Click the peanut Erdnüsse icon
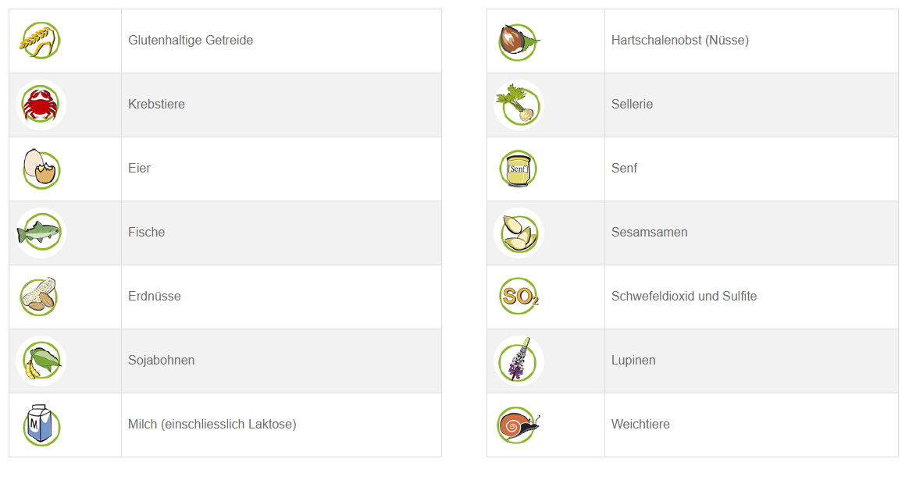The image size is (916, 480). click(x=38, y=297)
